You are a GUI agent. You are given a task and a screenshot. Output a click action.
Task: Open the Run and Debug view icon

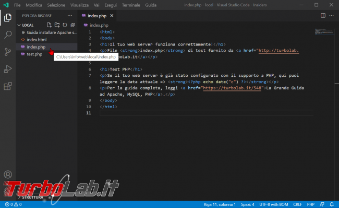point(8,69)
